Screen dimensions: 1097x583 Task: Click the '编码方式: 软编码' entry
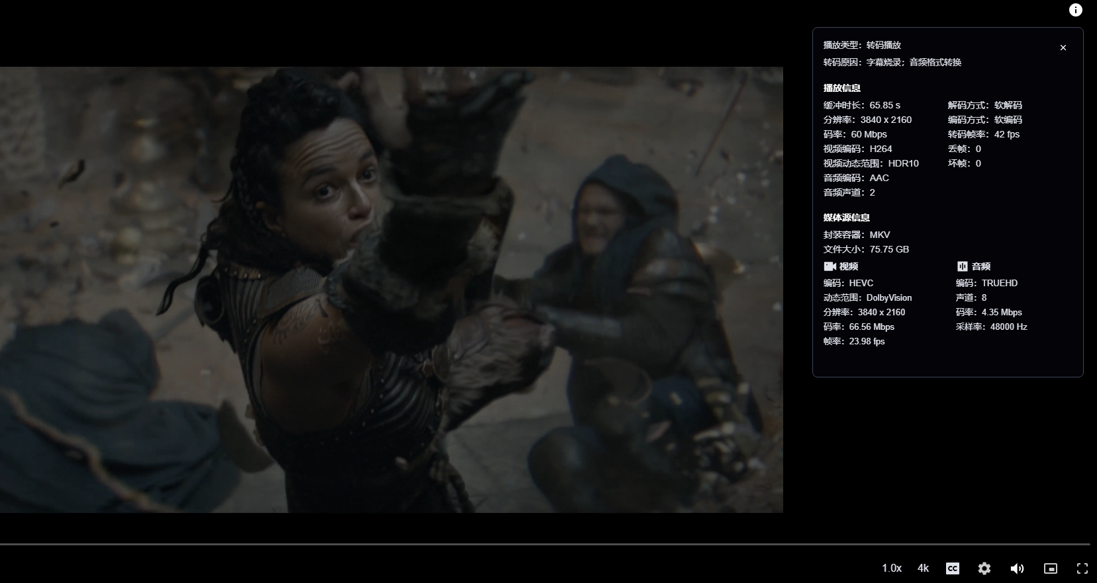point(985,120)
